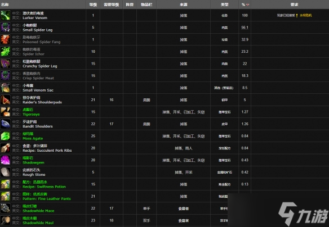Screen dimensions: 329x227
Task: Open Pattern: Fine Leather Pants link
Action: tap(47, 199)
